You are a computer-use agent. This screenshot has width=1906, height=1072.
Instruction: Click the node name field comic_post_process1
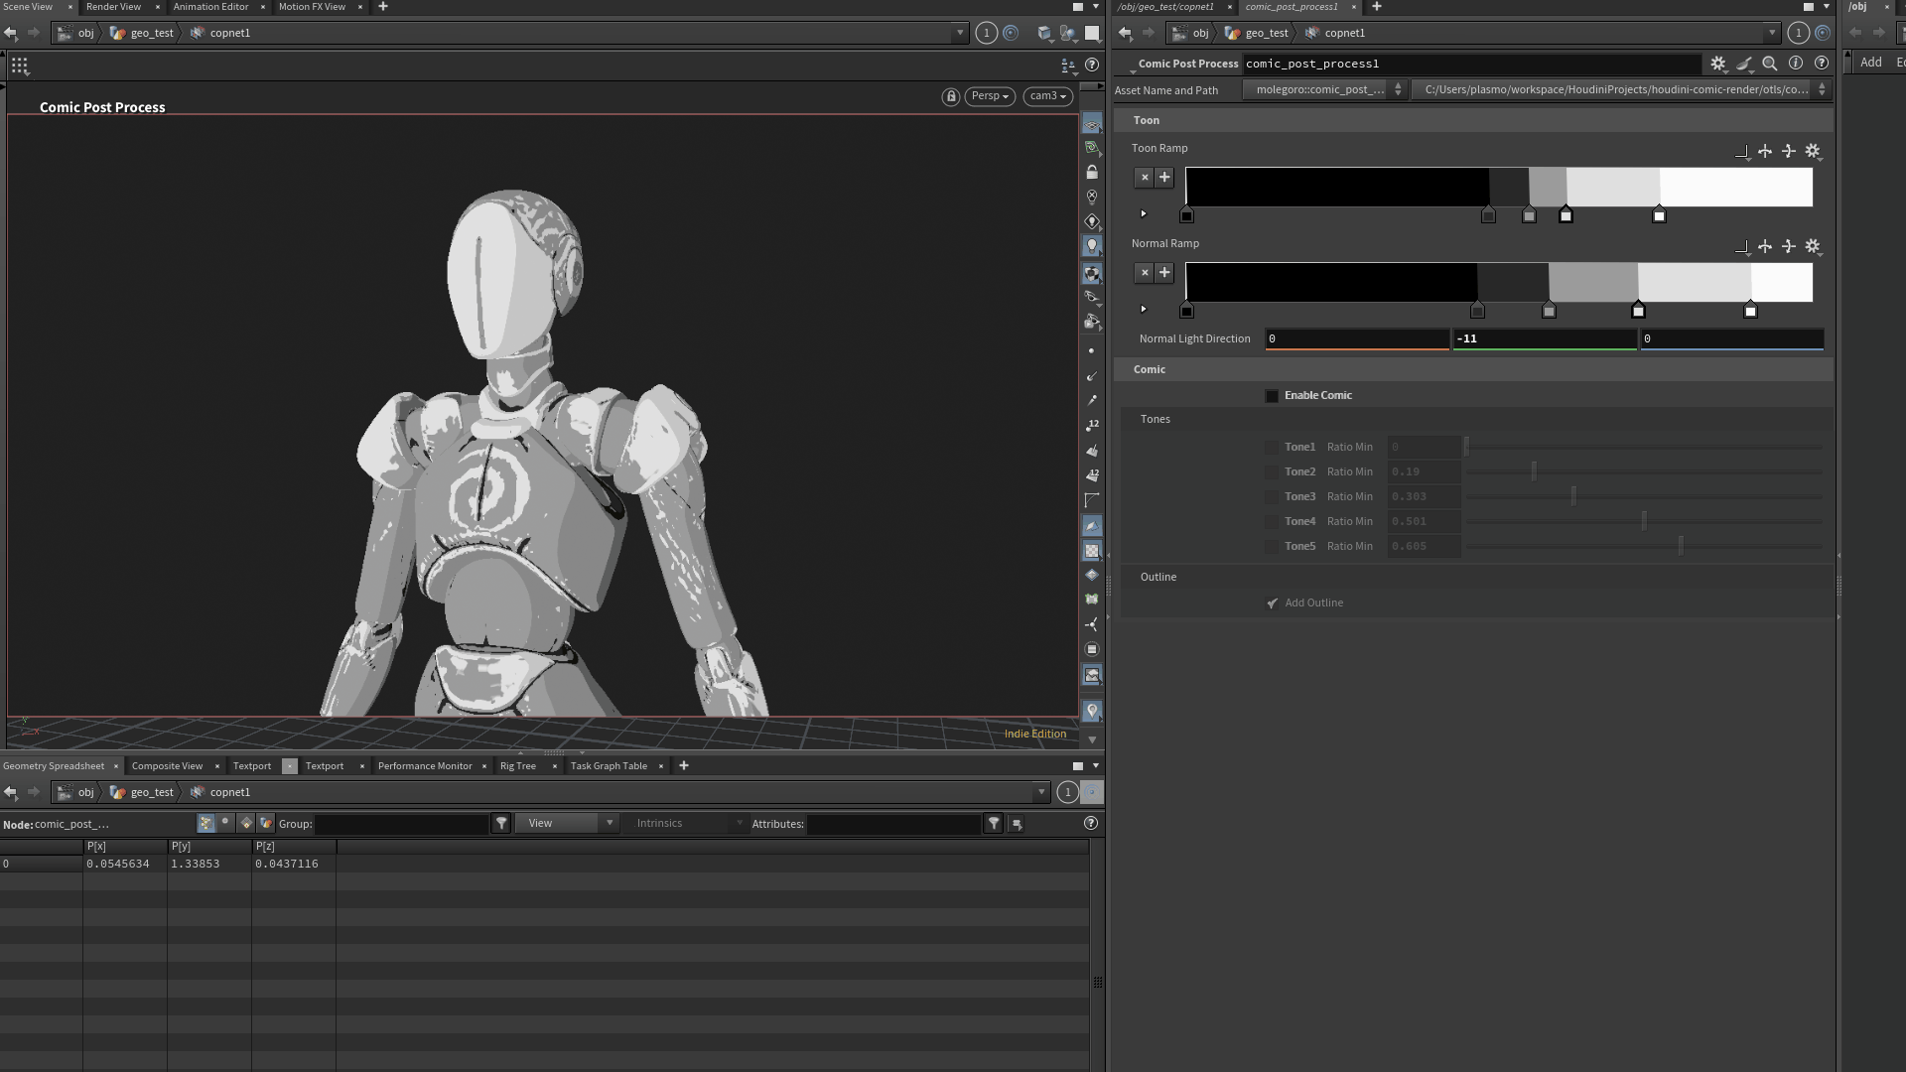point(1469,64)
